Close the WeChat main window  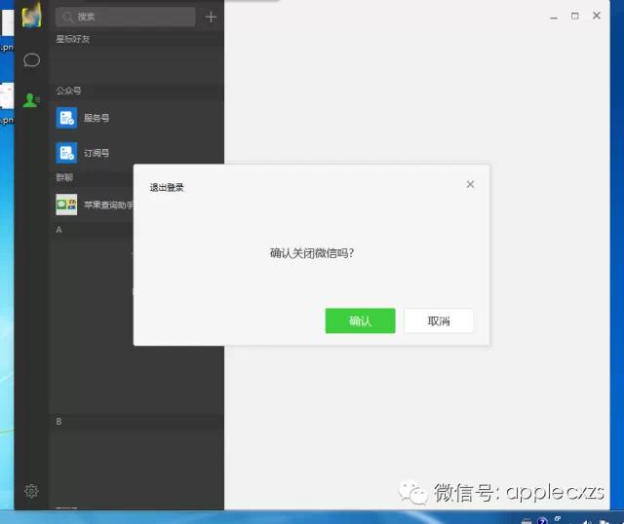pyautogui.click(x=596, y=16)
